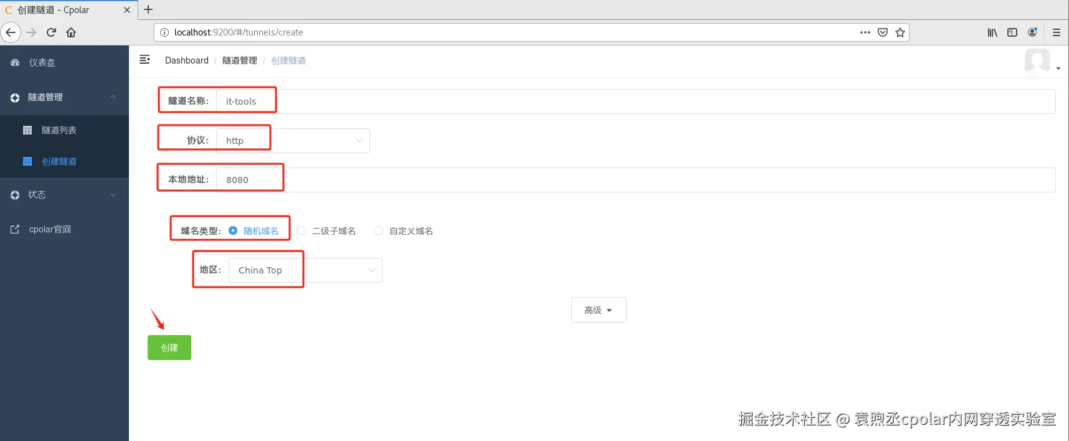
Task: Click 隧道管理 sidebar menu
Action: (64, 97)
